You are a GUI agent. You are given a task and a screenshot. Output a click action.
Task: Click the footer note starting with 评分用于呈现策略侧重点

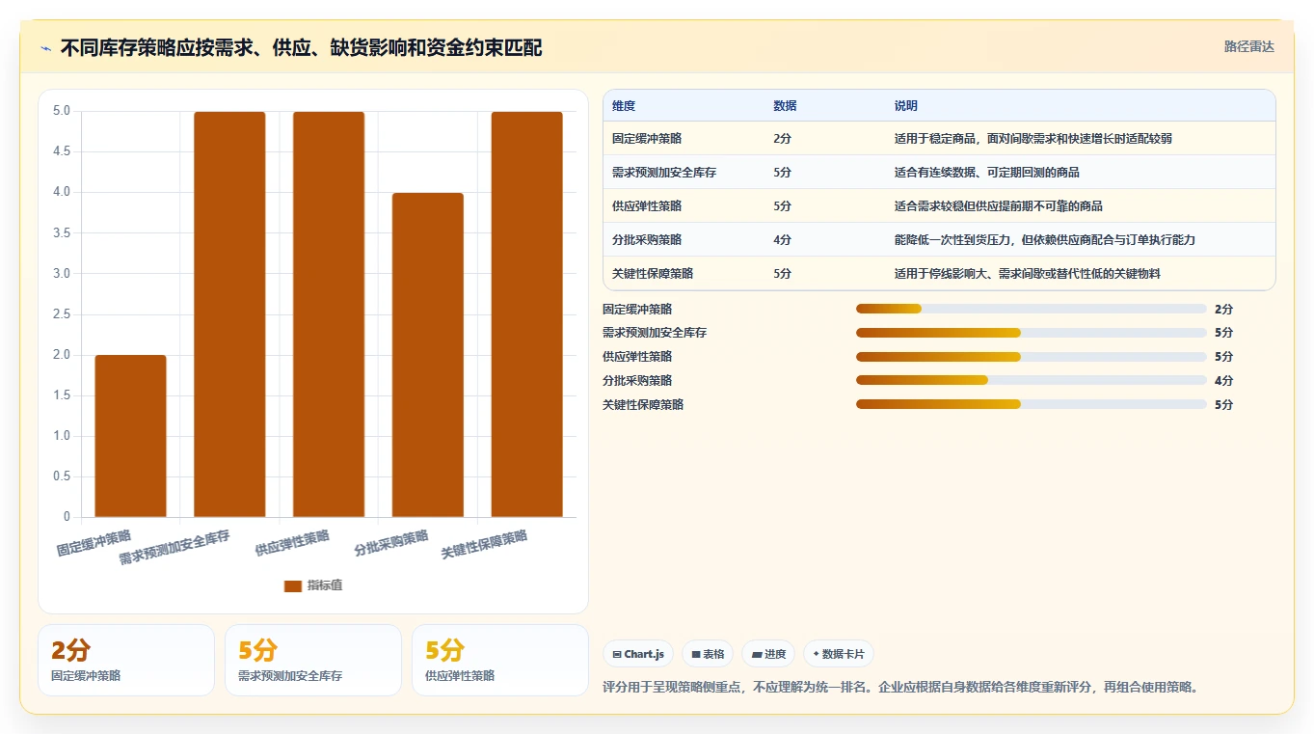point(899,688)
